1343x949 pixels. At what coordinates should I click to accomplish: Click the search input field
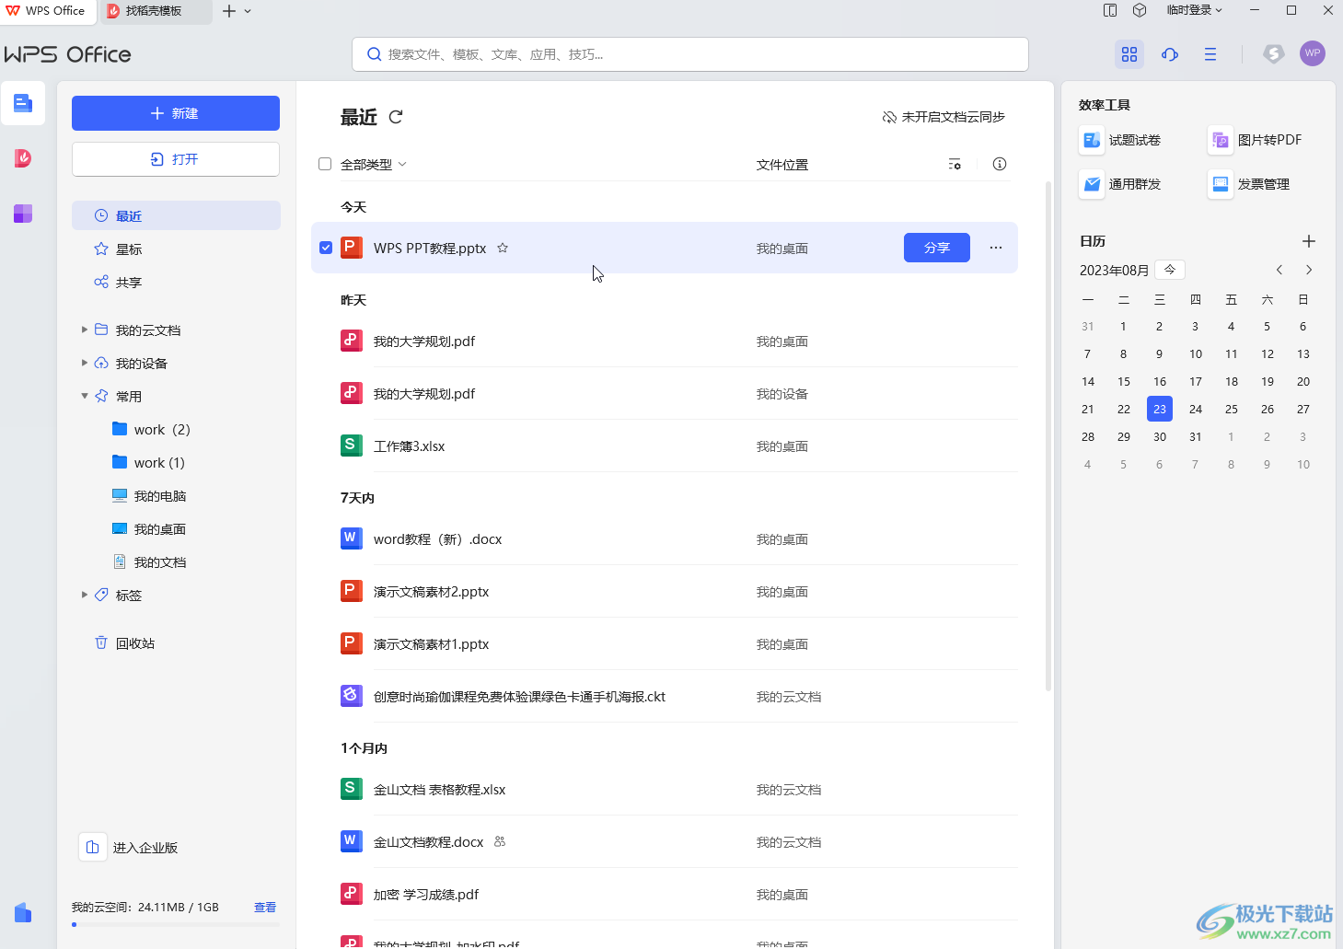coord(690,54)
